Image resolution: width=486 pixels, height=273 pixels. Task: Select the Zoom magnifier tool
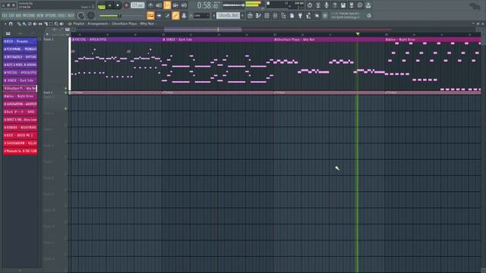tap(56, 24)
